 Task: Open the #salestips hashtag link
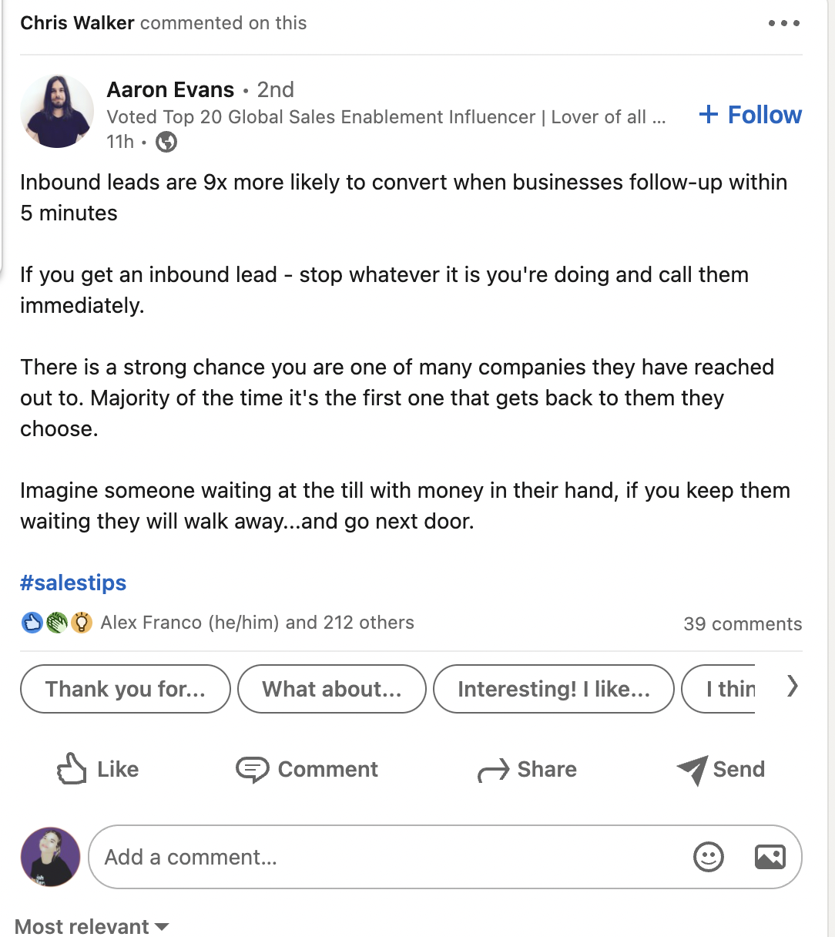coord(73,583)
